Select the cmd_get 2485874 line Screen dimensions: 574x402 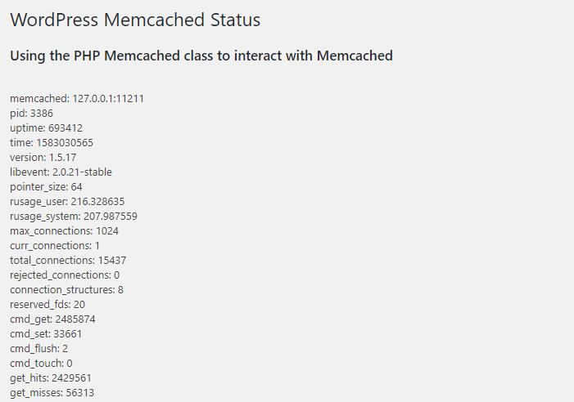coord(52,319)
